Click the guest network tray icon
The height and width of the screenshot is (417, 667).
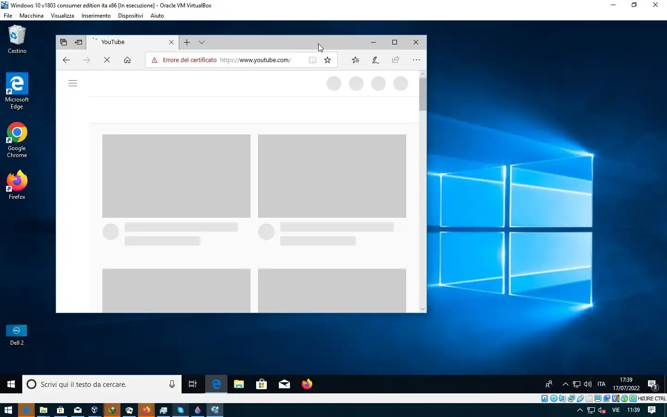(x=577, y=384)
